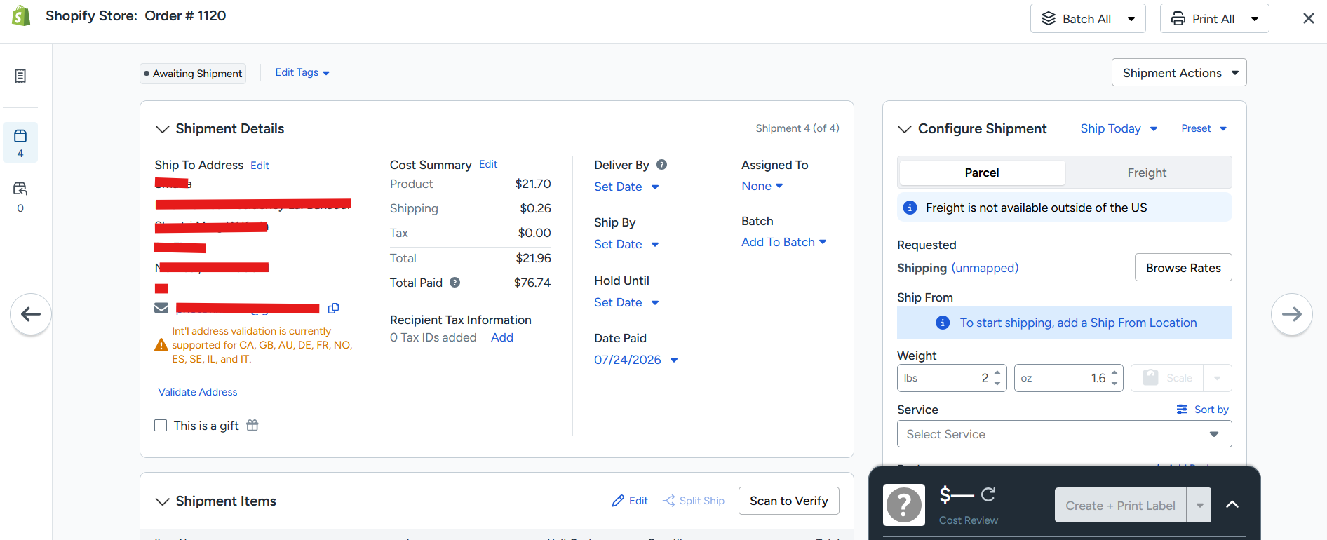This screenshot has width=1327, height=540.
Task: Click the Shopify logo icon
Action: [21, 16]
